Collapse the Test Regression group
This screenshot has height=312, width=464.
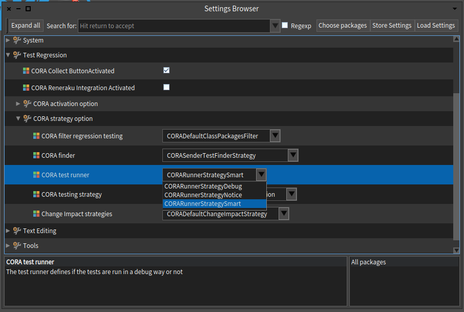pyautogui.click(x=8, y=55)
